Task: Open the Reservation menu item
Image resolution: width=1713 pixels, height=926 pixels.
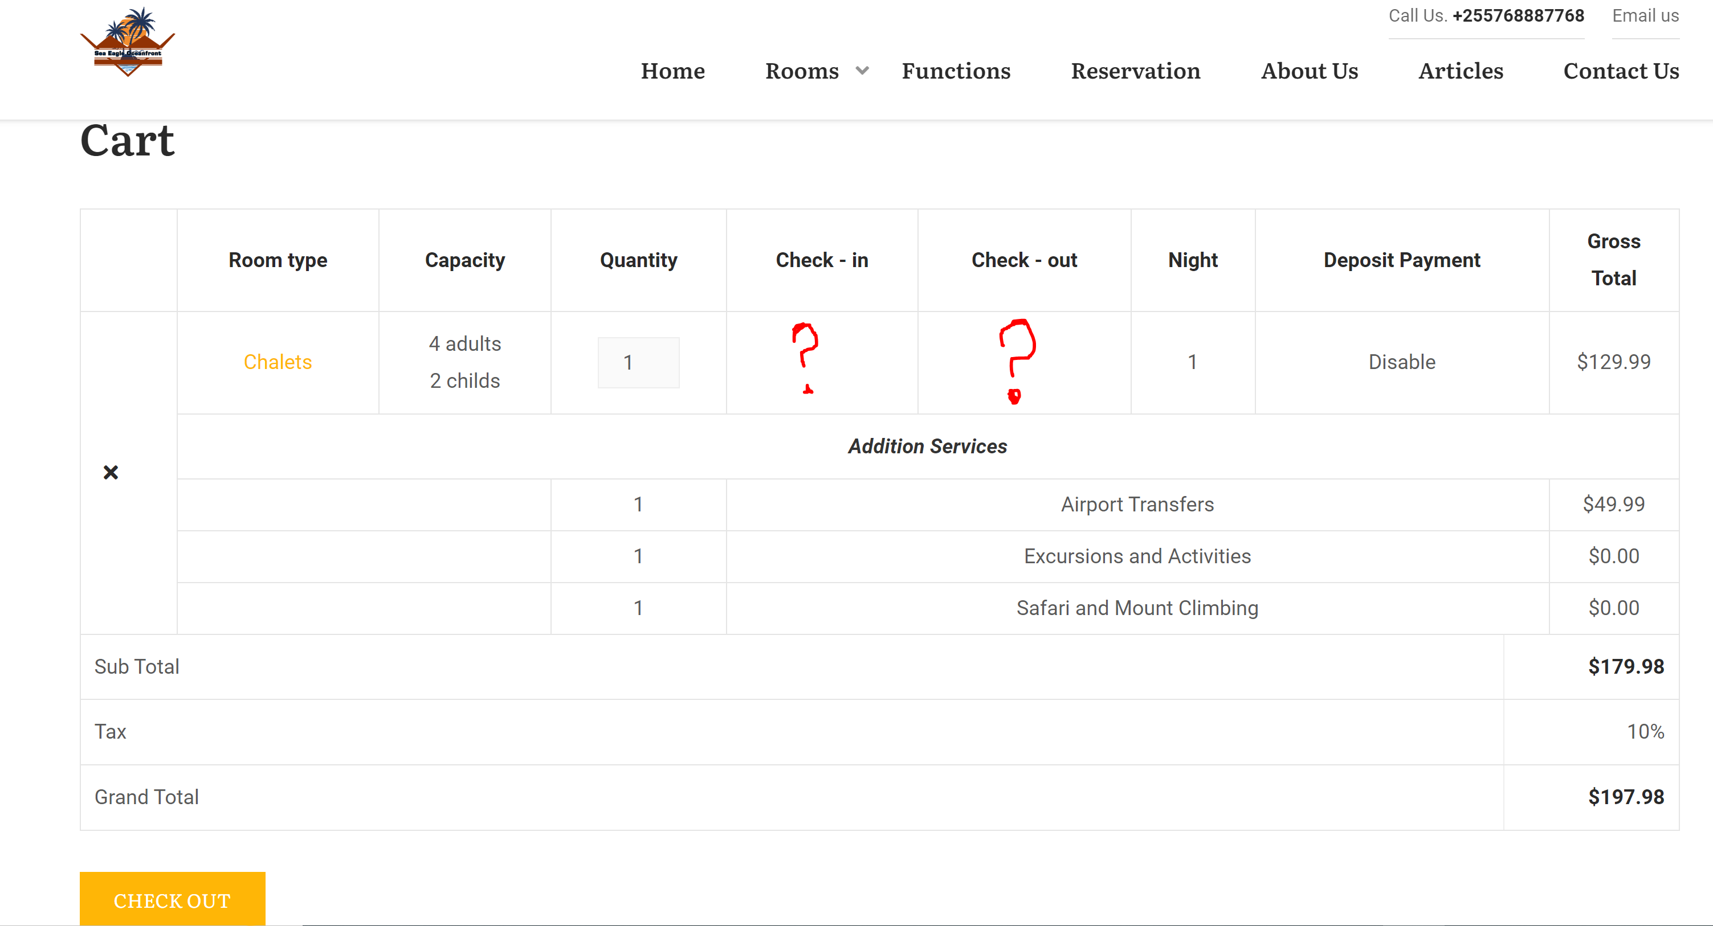Action: (x=1136, y=71)
